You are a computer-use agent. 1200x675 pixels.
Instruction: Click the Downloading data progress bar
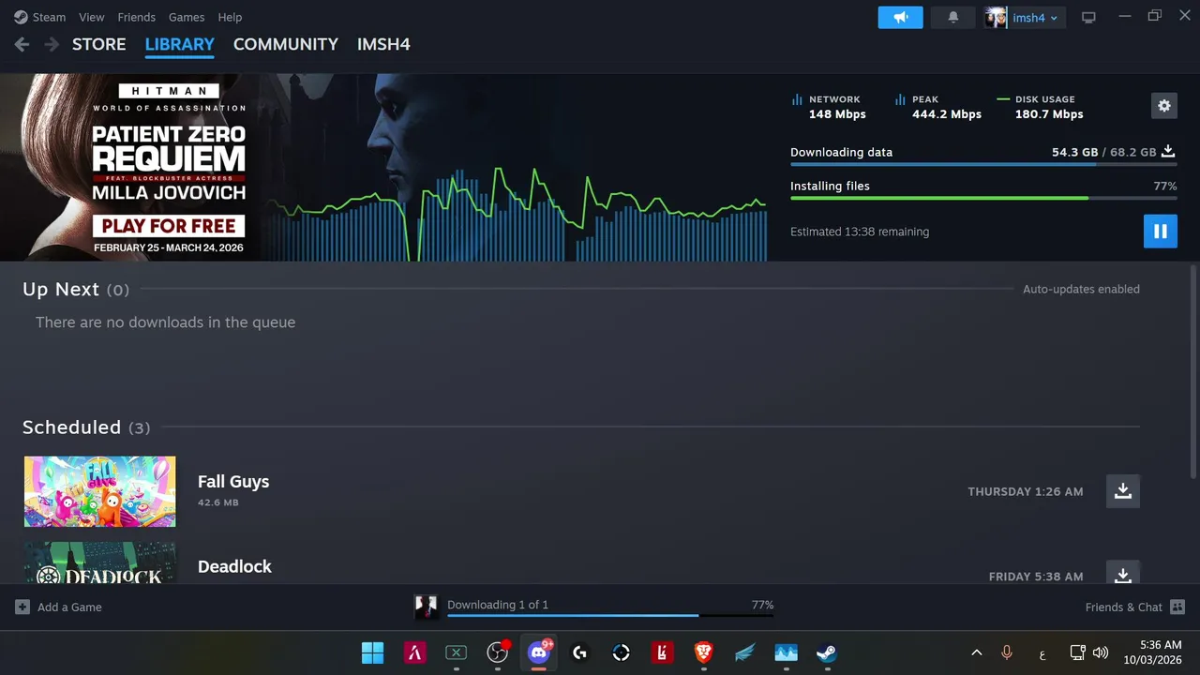pyautogui.click(x=983, y=165)
